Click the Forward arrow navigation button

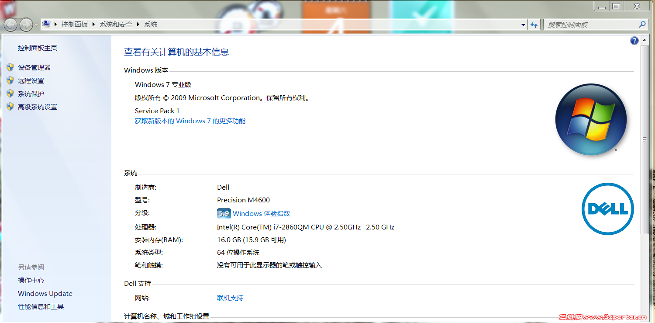click(26, 24)
